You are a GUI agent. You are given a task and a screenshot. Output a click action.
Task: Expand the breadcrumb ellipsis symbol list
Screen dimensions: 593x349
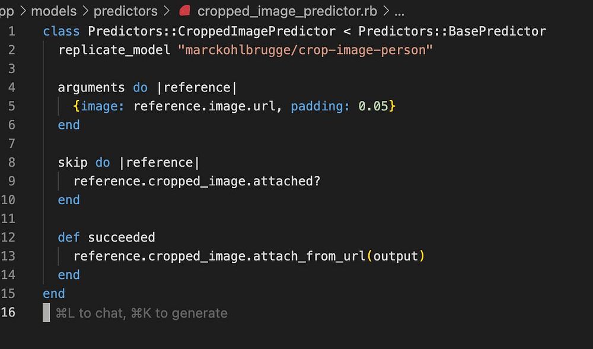tap(400, 11)
